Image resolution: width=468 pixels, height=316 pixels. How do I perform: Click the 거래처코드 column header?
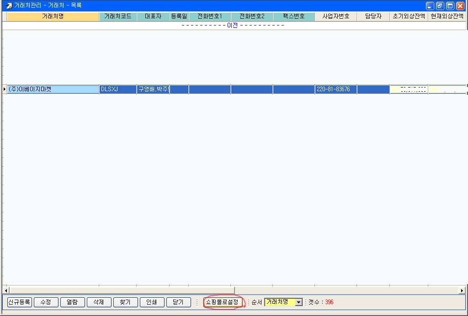[x=118, y=16]
